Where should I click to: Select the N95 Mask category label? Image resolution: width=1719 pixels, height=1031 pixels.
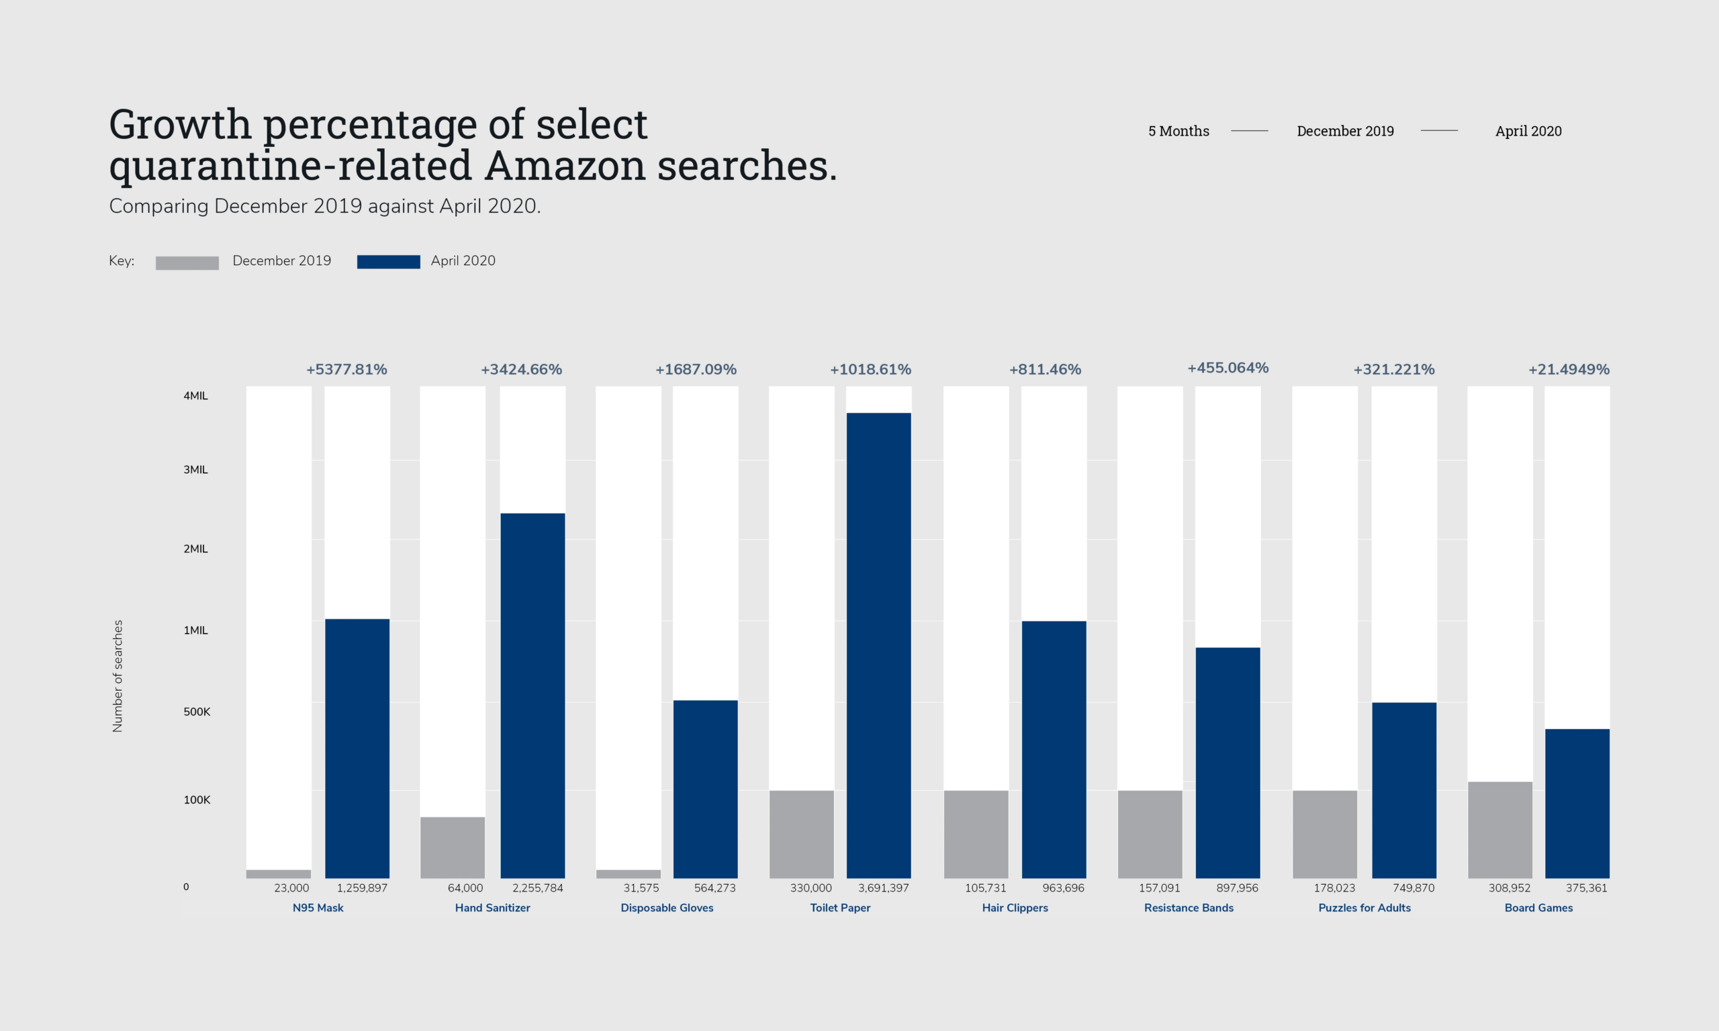click(x=318, y=907)
